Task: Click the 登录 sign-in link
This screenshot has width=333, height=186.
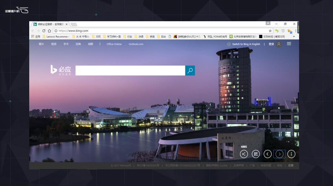Action: 271,44
